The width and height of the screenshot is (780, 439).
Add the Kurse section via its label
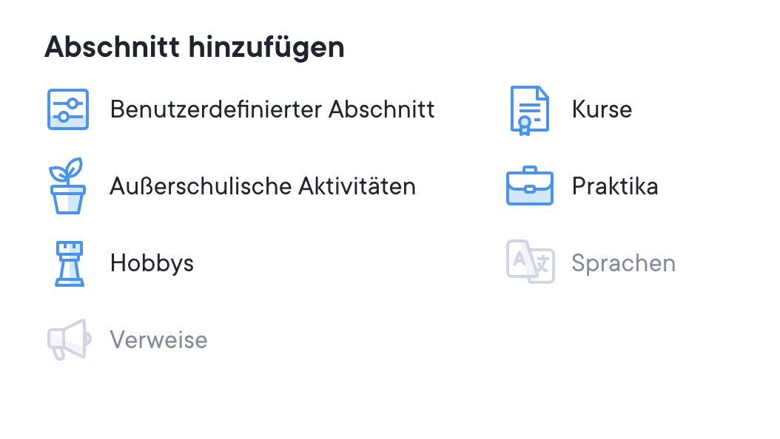click(602, 109)
